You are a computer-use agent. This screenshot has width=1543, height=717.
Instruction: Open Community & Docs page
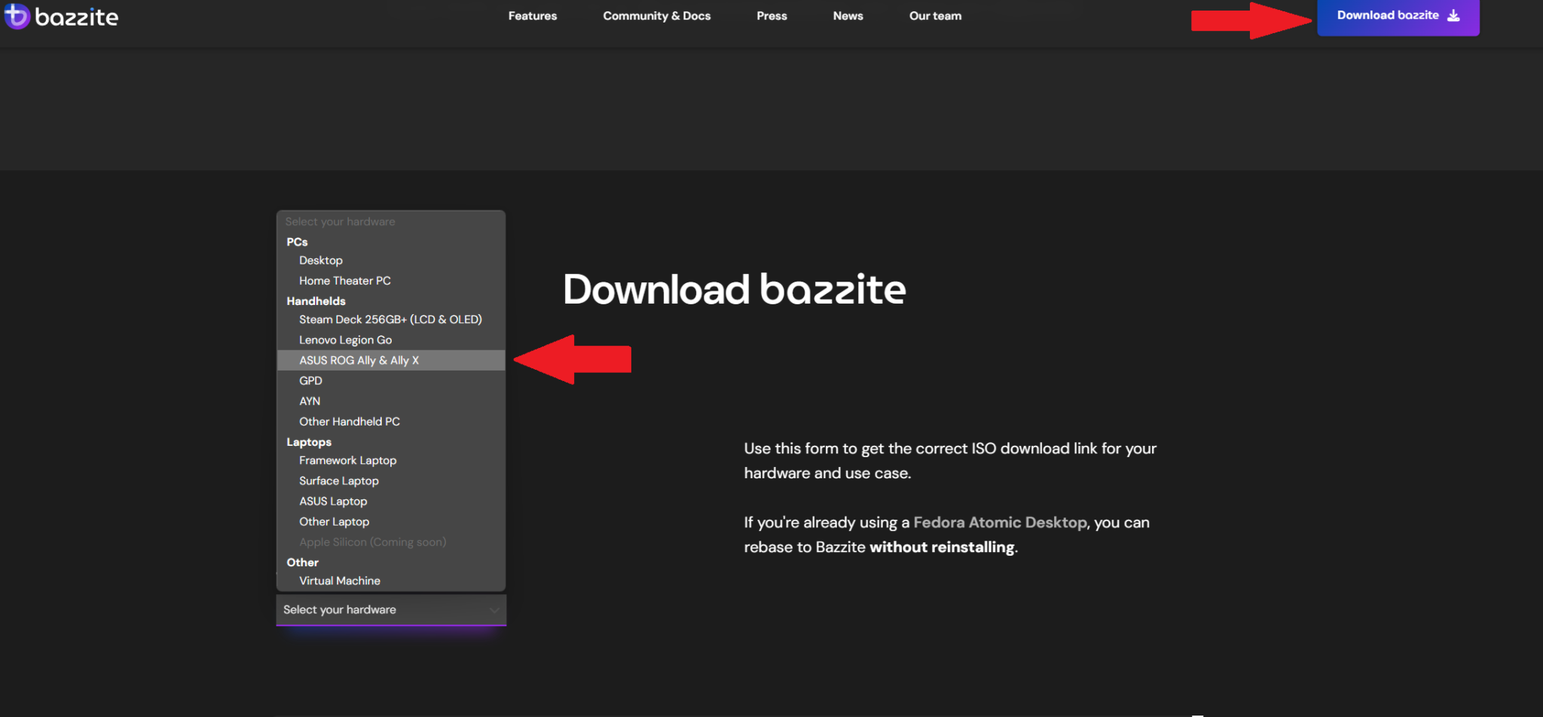coord(656,16)
